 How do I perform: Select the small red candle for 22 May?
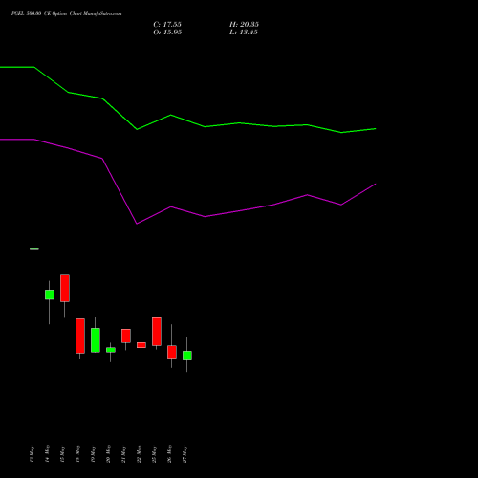[x=141, y=345]
